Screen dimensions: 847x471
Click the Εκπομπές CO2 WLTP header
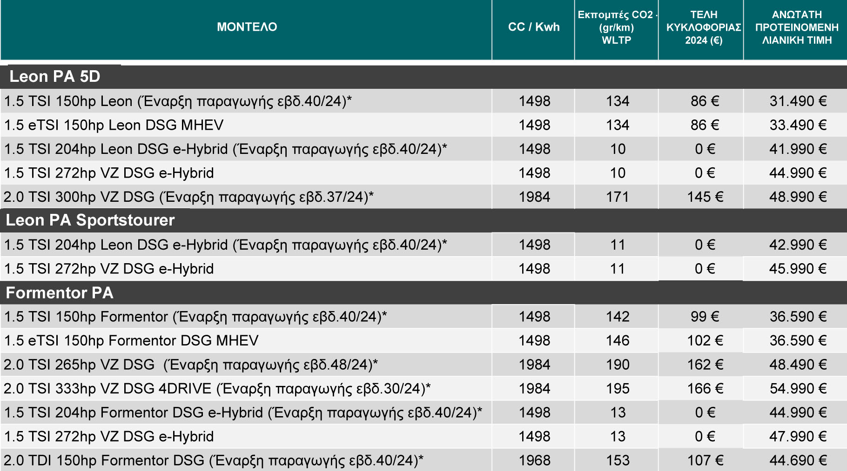pyautogui.click(x=616, y=27)
